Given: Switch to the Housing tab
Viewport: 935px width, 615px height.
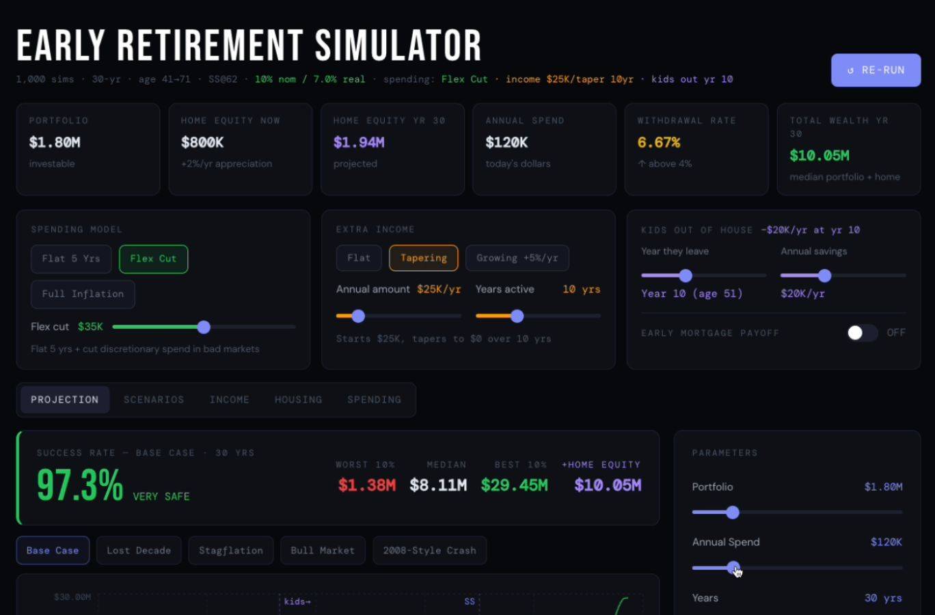Looking at the screenshot, I should 299,400.
